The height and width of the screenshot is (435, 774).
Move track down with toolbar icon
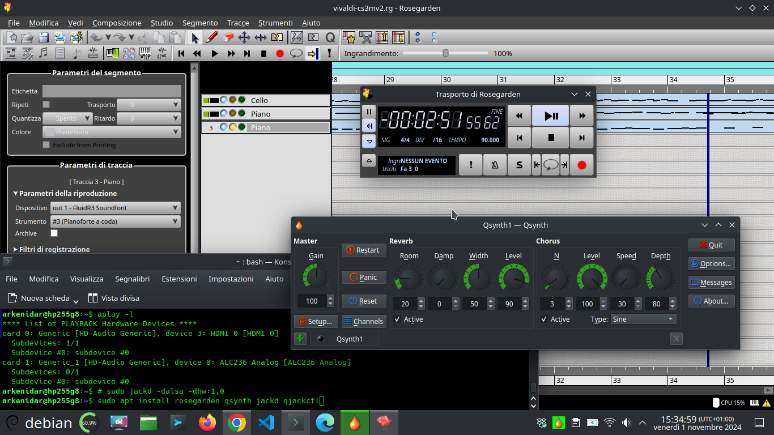point(398,38)
